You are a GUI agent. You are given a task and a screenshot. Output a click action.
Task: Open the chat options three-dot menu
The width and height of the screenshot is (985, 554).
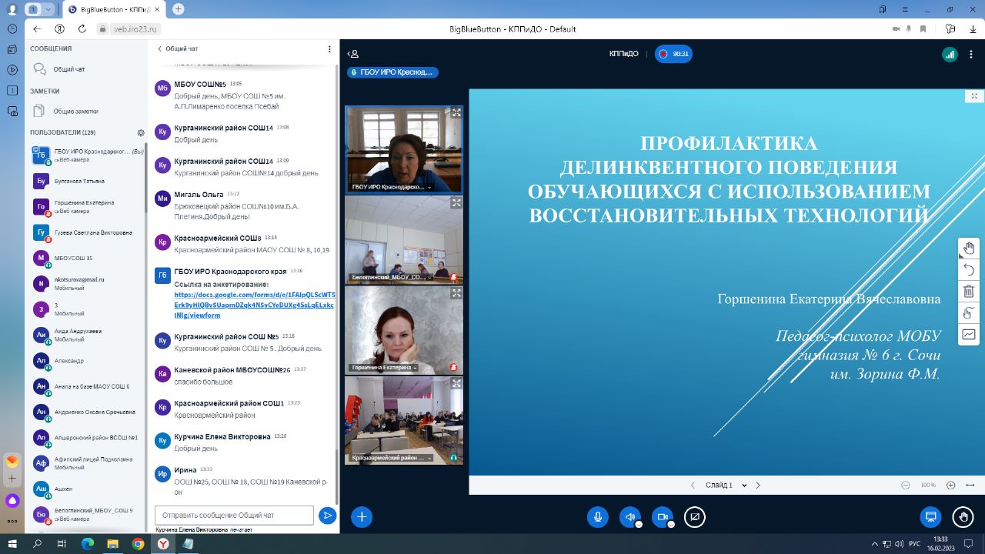click(330, 48)
